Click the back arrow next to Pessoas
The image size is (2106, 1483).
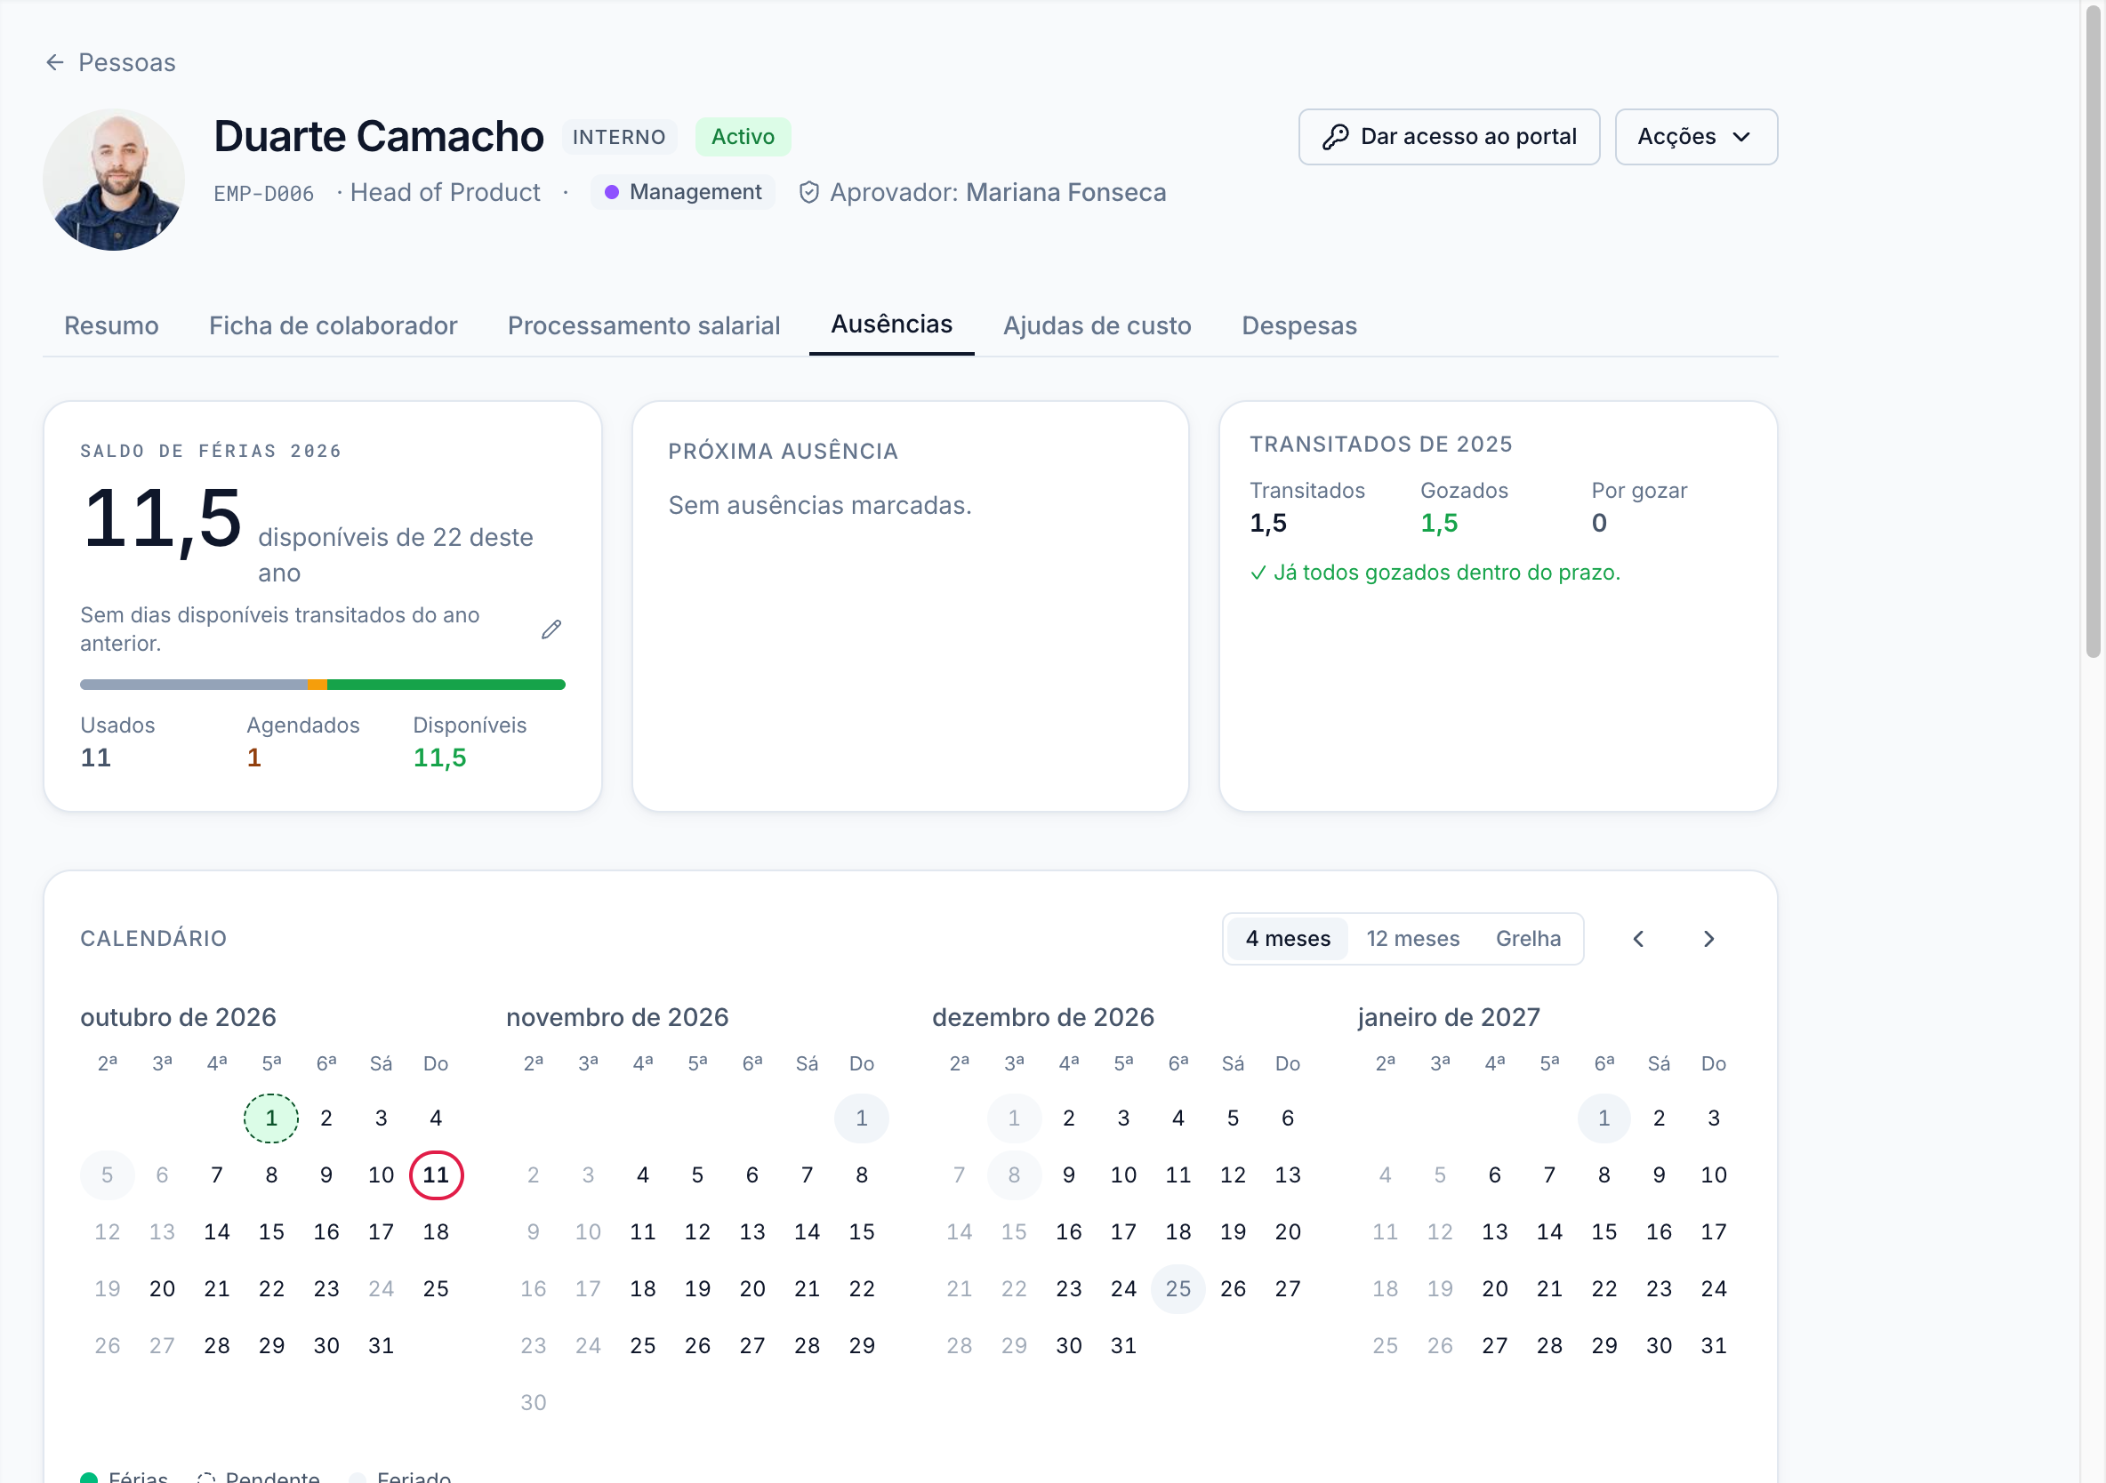click(55, 62)
